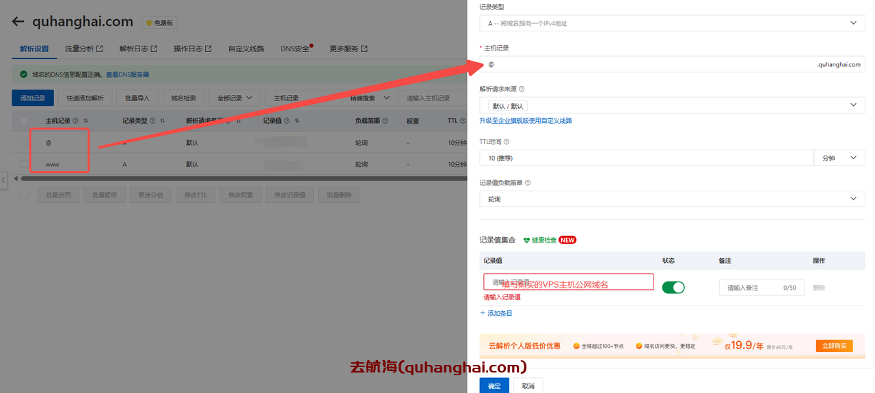The image size is (875, 393).
Task: Click sort icon in 主机记录 column header
Action: pos(86,121)
